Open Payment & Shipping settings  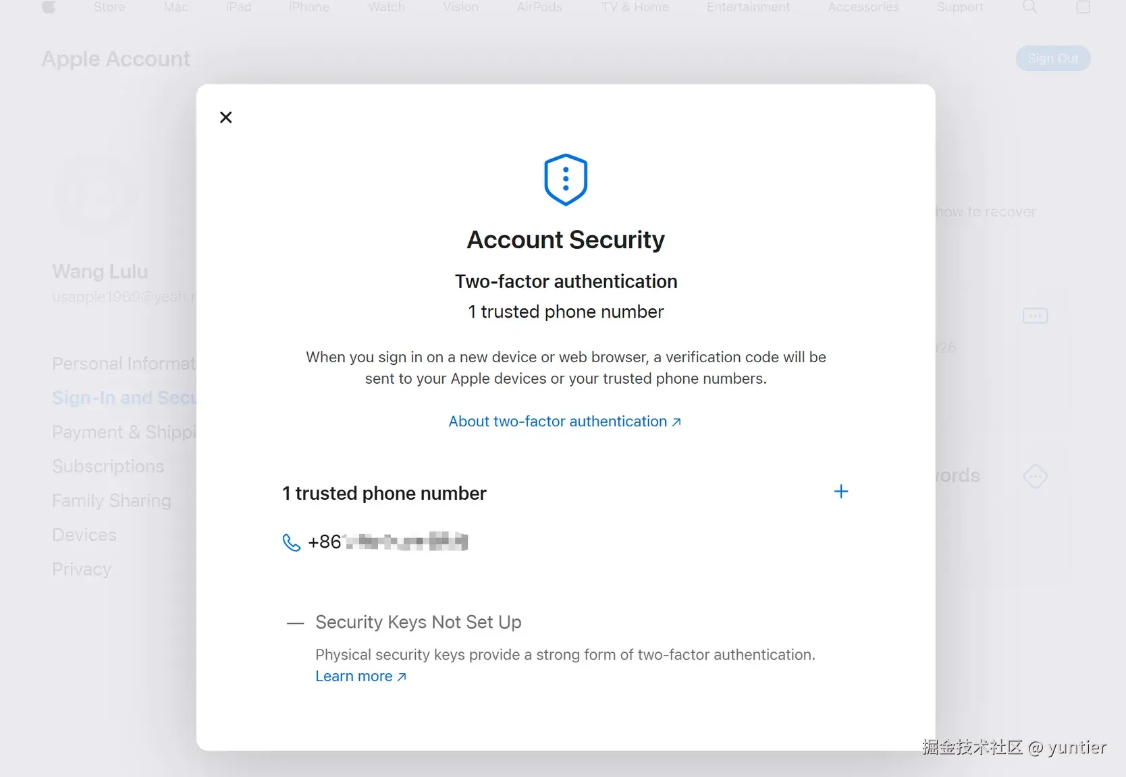point(124,432)
